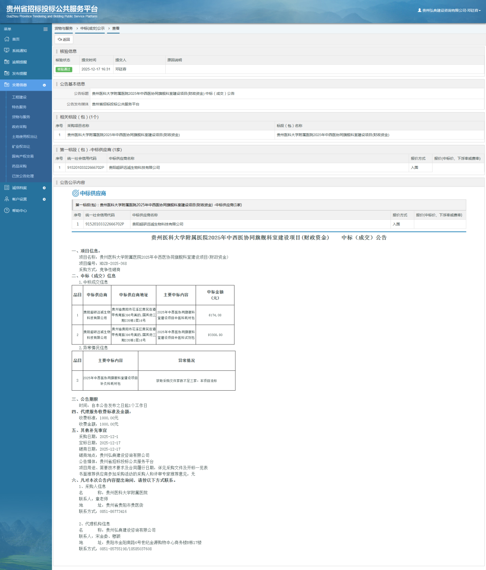Open 系统通知 via monitor icon
This screenshot has width=486, height=570.
6,51
